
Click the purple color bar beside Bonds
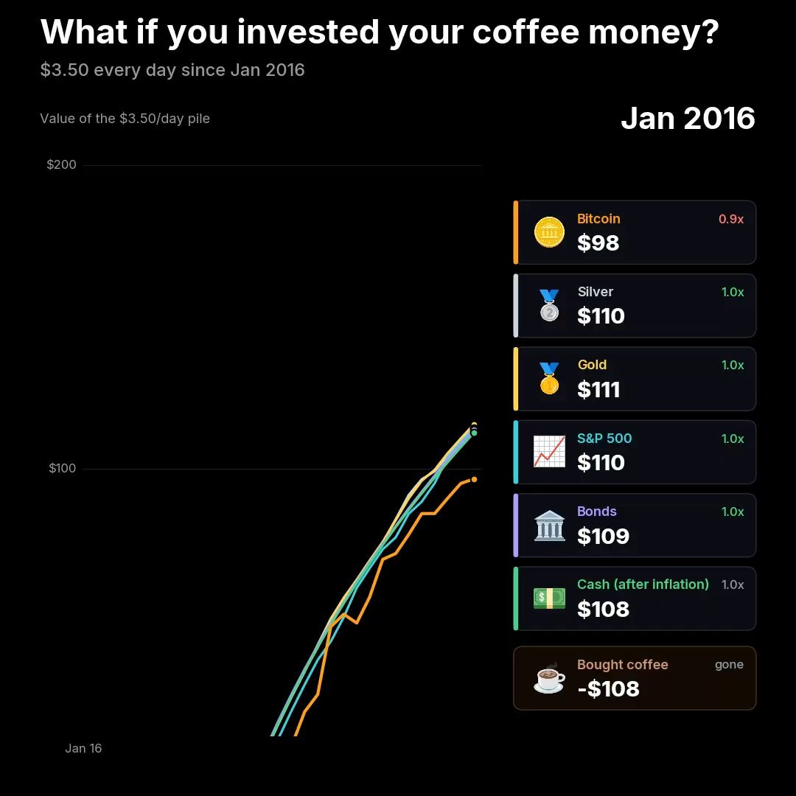click(516, 525)
